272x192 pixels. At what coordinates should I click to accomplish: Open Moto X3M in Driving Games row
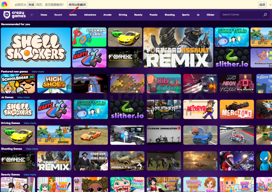pyautogui.click(x=54, y=135)
